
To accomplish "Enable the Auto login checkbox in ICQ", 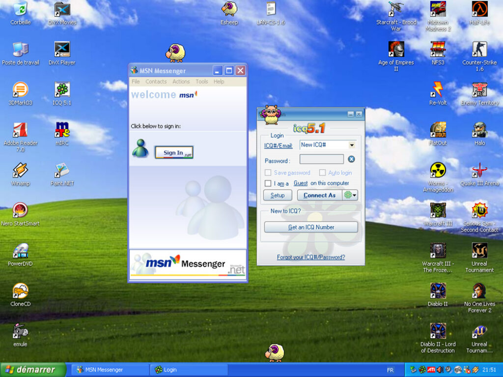I will tap(322, 173).
